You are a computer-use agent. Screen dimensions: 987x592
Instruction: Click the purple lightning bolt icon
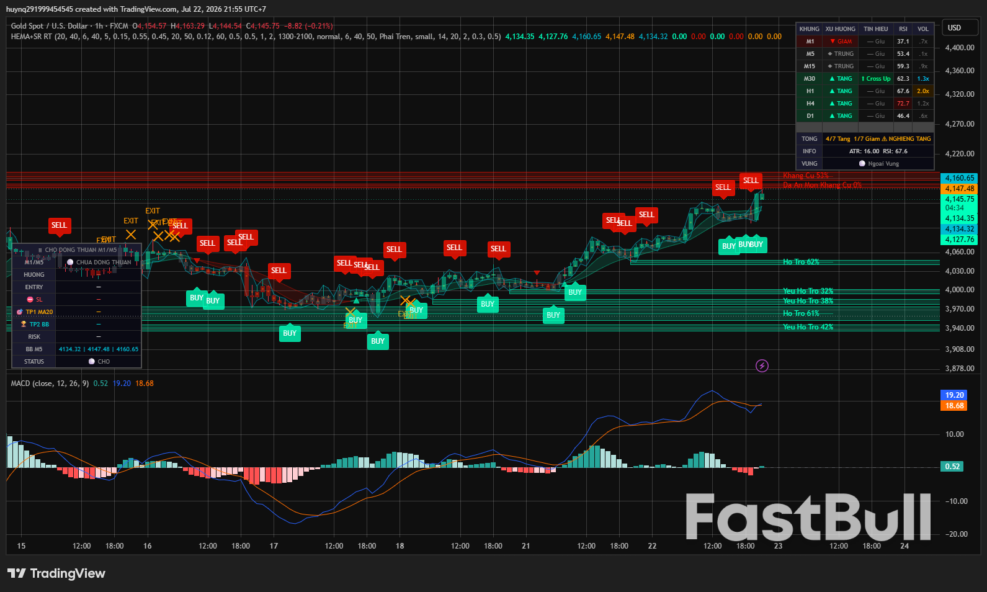click(762, 366)
